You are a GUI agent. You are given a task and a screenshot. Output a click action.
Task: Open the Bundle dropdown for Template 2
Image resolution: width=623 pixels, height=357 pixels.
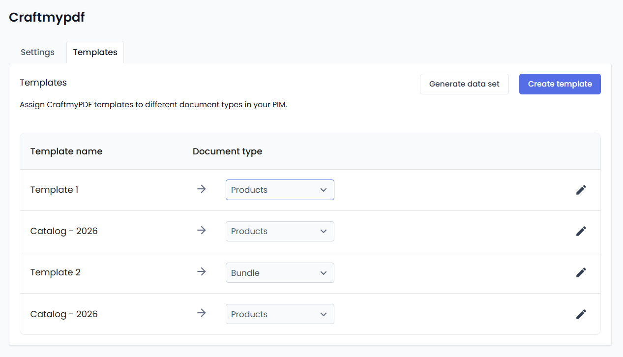(280, 272)
